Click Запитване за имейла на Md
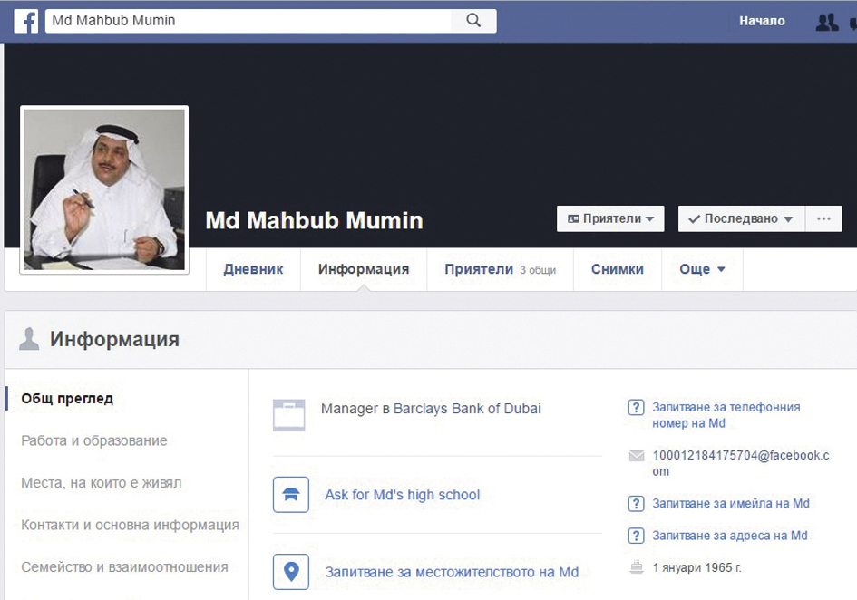 [x=731, y=503]
